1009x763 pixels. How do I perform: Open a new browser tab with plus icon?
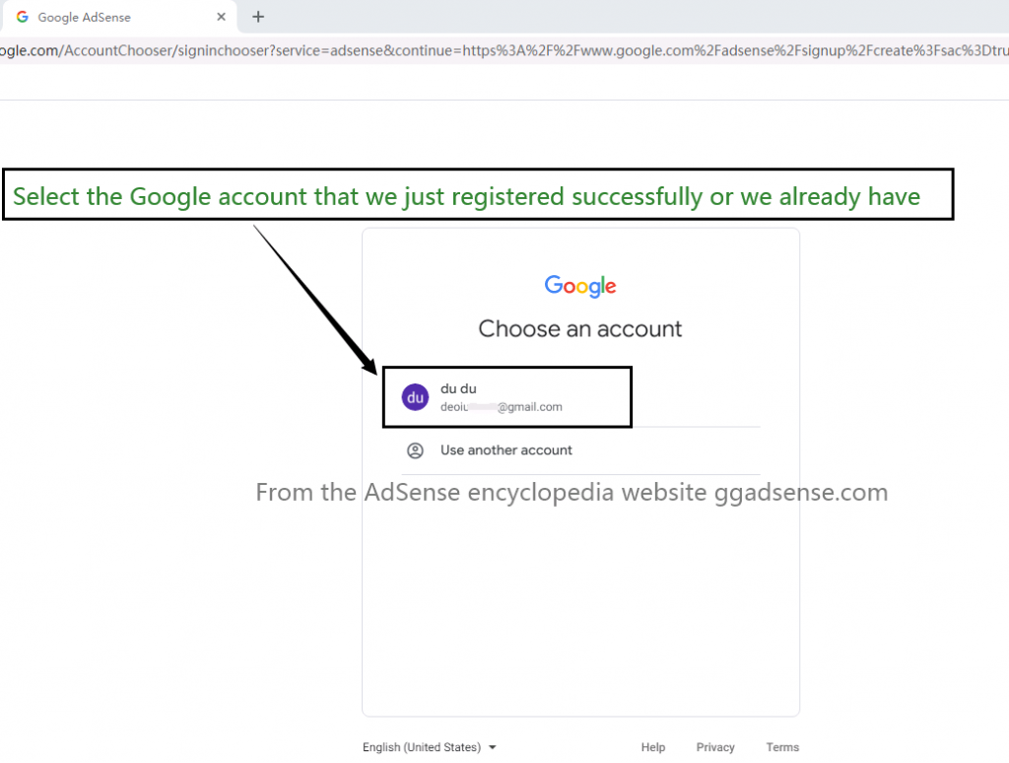coord(258,17)
